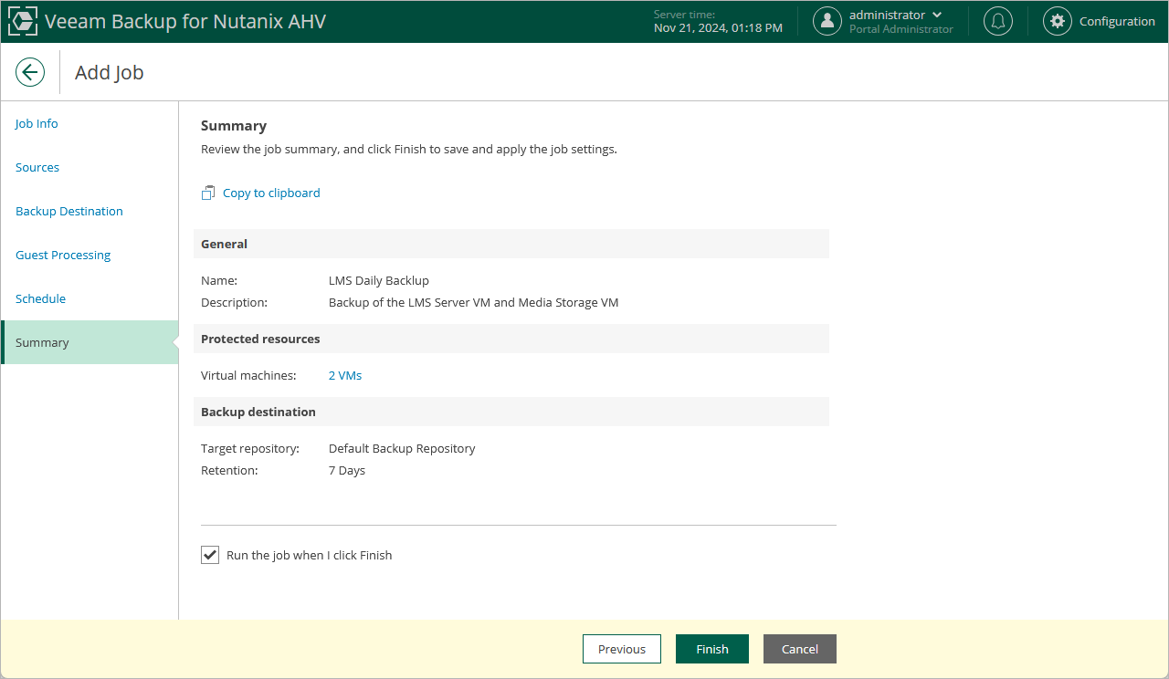Open the notifications bell icon
This screenshot has width=1169, height=679.
998,21
